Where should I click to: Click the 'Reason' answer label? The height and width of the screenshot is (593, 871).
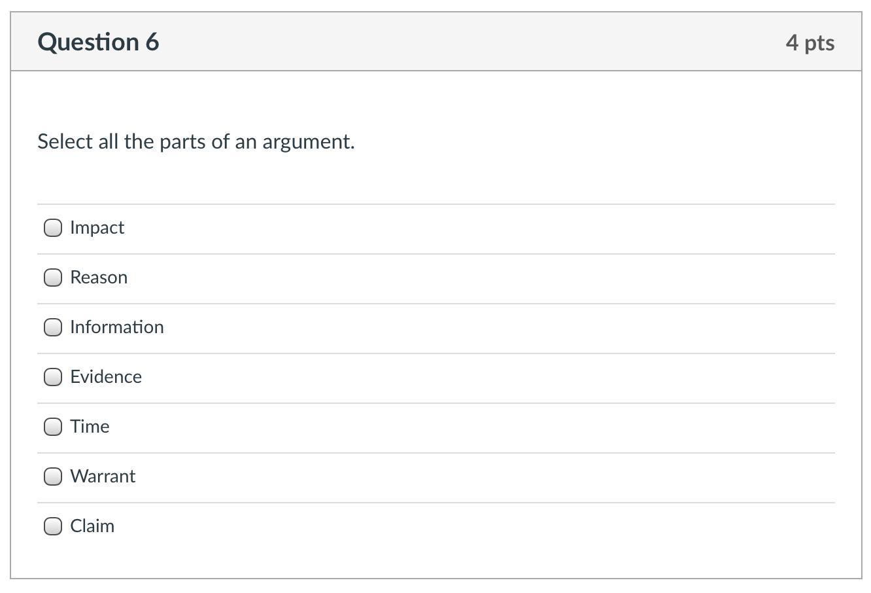tap(99, 278)
